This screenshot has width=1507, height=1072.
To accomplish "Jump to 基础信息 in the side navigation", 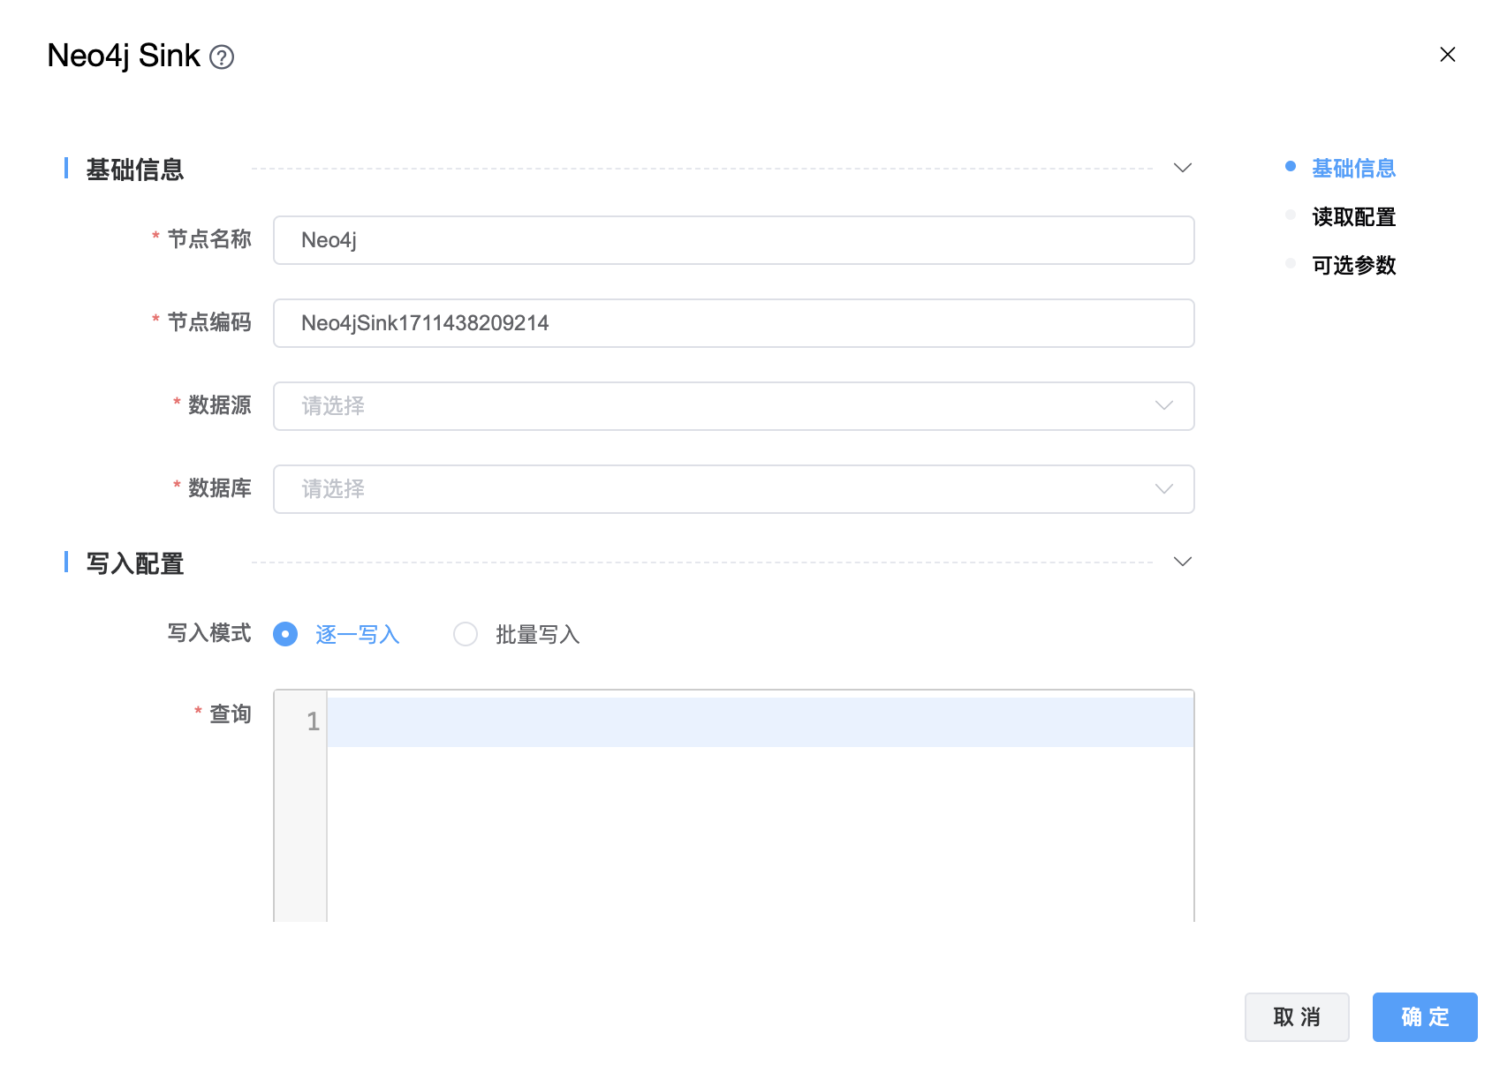I will pyautogui.click(x=1353, y=168).
